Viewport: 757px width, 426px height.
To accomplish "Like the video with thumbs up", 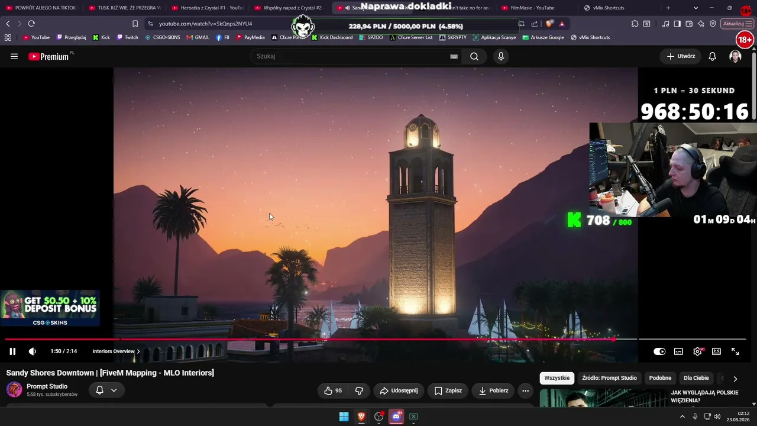I will [333, 390].
